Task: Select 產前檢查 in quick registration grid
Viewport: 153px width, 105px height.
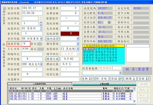Action: (88, 58)
